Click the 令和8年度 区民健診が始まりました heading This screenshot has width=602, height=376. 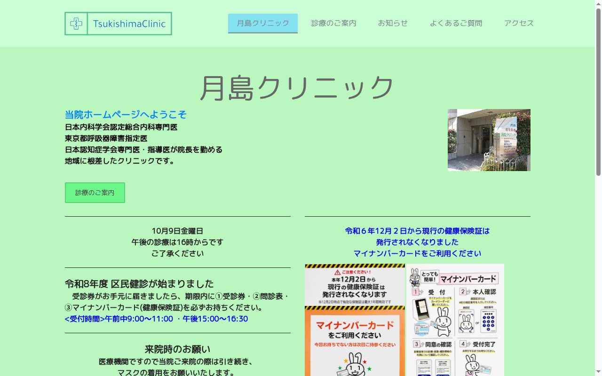pyautogui.click(x=139, y=284)
